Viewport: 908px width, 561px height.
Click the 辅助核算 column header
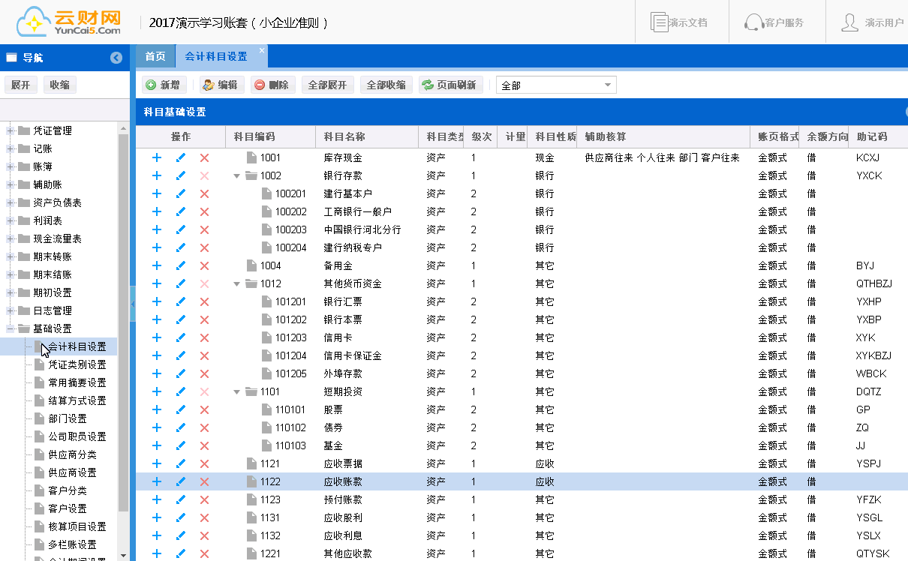(x=663, y=136)
